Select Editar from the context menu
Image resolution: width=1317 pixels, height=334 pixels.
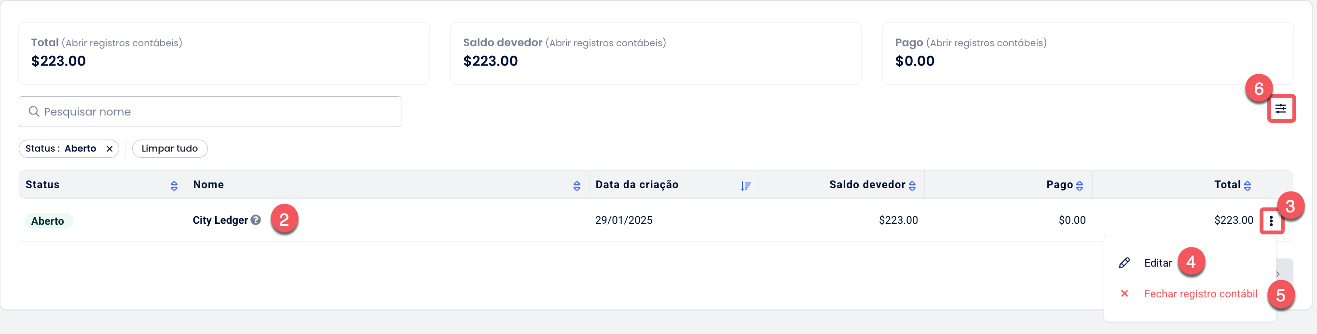pos(1158,263)
